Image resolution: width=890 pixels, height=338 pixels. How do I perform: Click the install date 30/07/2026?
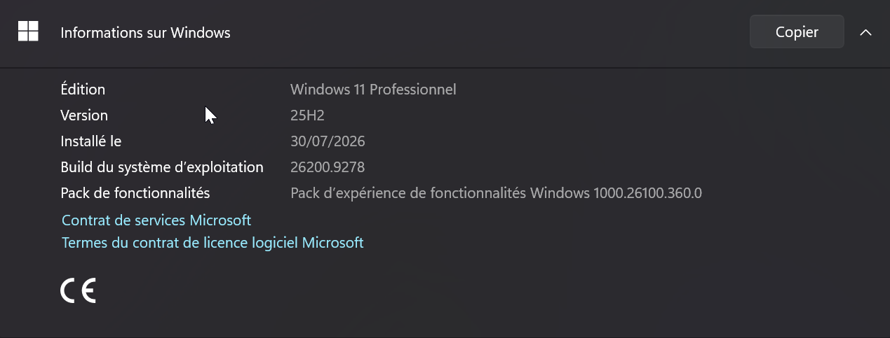click(328, 141)
